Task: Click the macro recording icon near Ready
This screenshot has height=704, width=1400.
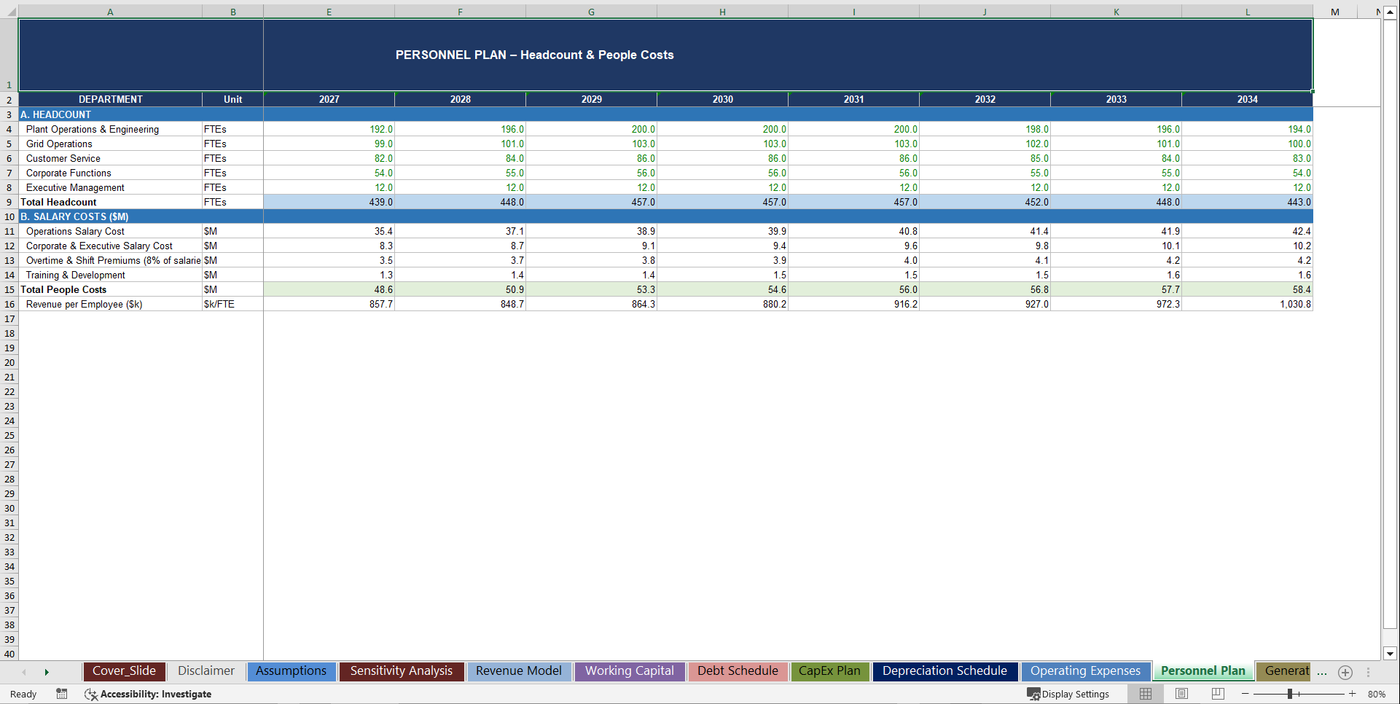Action: pos(62,694)
